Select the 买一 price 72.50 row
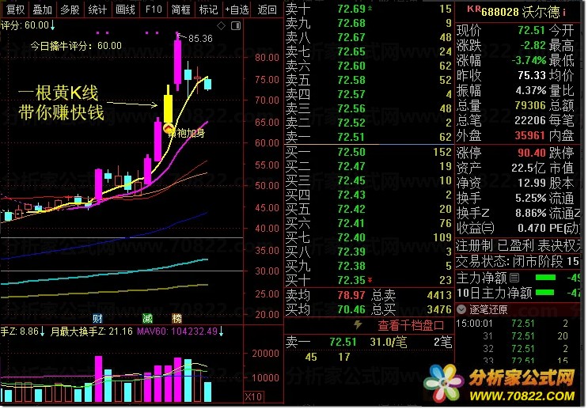588x409 pixels. point(369,152)
